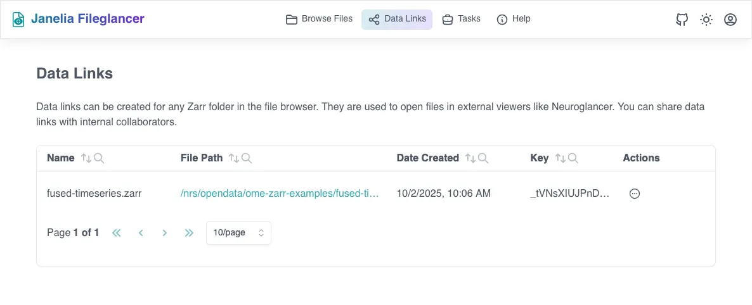
Task: Search within the File Path column
Action: (x=247, y=158)
